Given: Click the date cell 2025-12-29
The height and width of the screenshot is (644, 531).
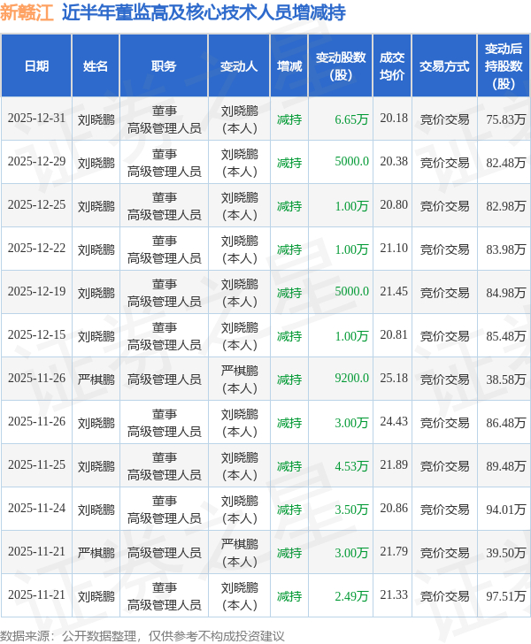Looking at the screenshot, I should [36, 162].
